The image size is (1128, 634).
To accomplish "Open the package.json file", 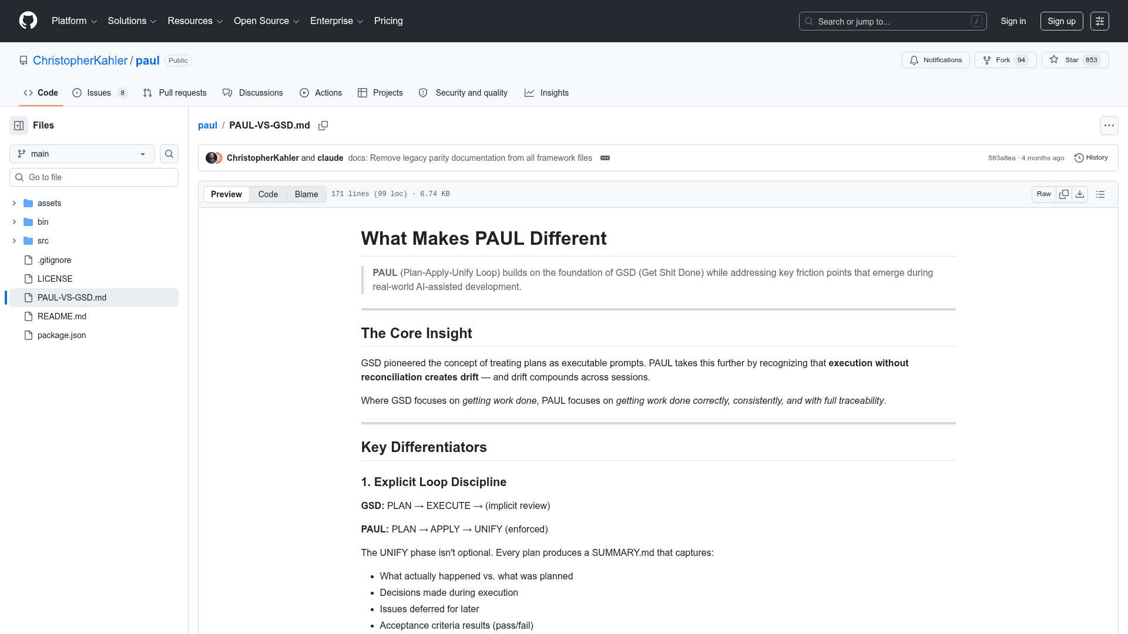I will click(94, 335).
